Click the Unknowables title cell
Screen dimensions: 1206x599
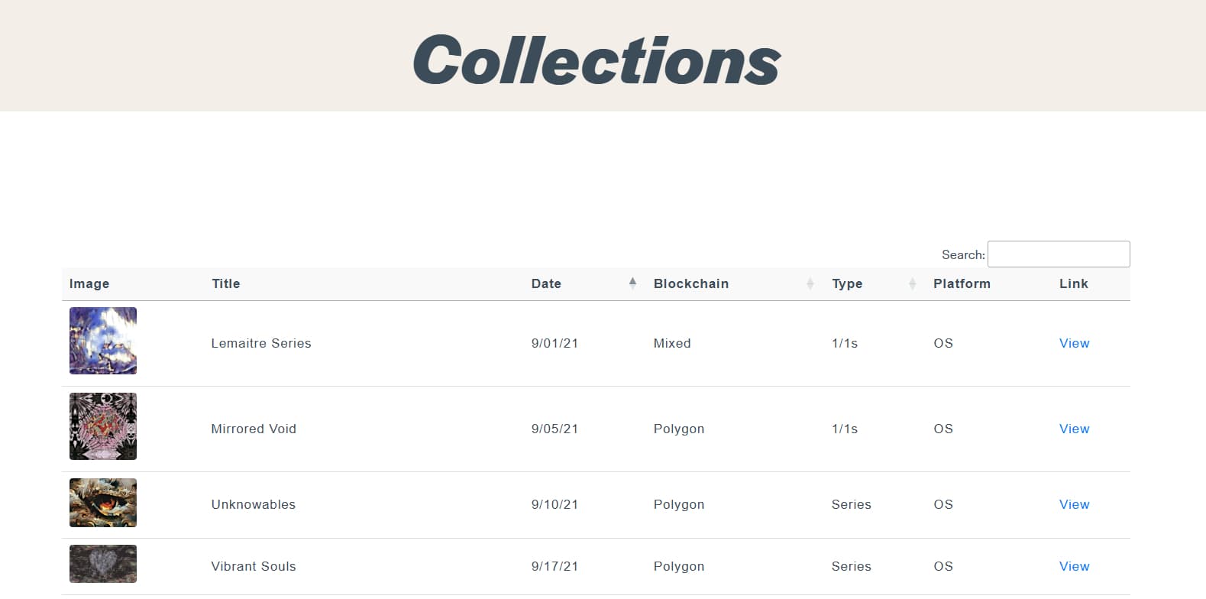[254, 504]
